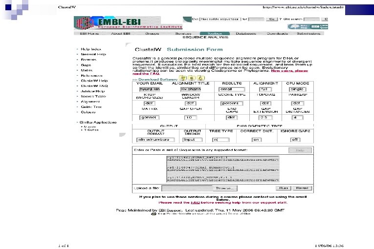Viewport: 374px width, 249px height.
Task: Click the Run button
Action: [284, 188]
